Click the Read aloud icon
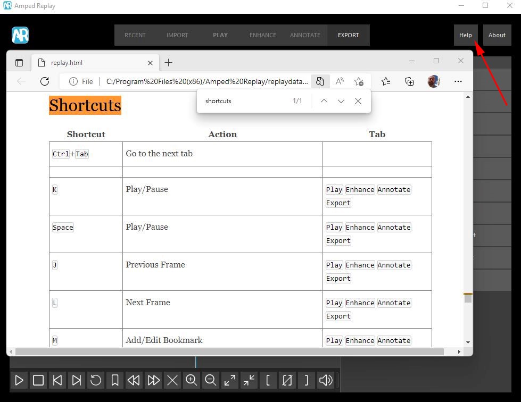 pos(339,81)
